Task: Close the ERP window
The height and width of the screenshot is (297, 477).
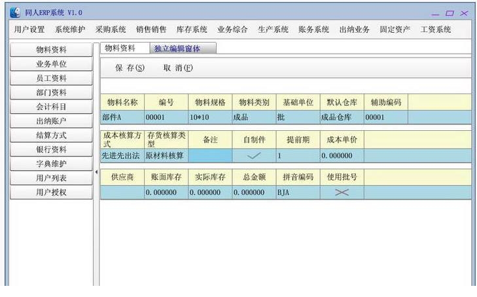Action: (464, 13)
